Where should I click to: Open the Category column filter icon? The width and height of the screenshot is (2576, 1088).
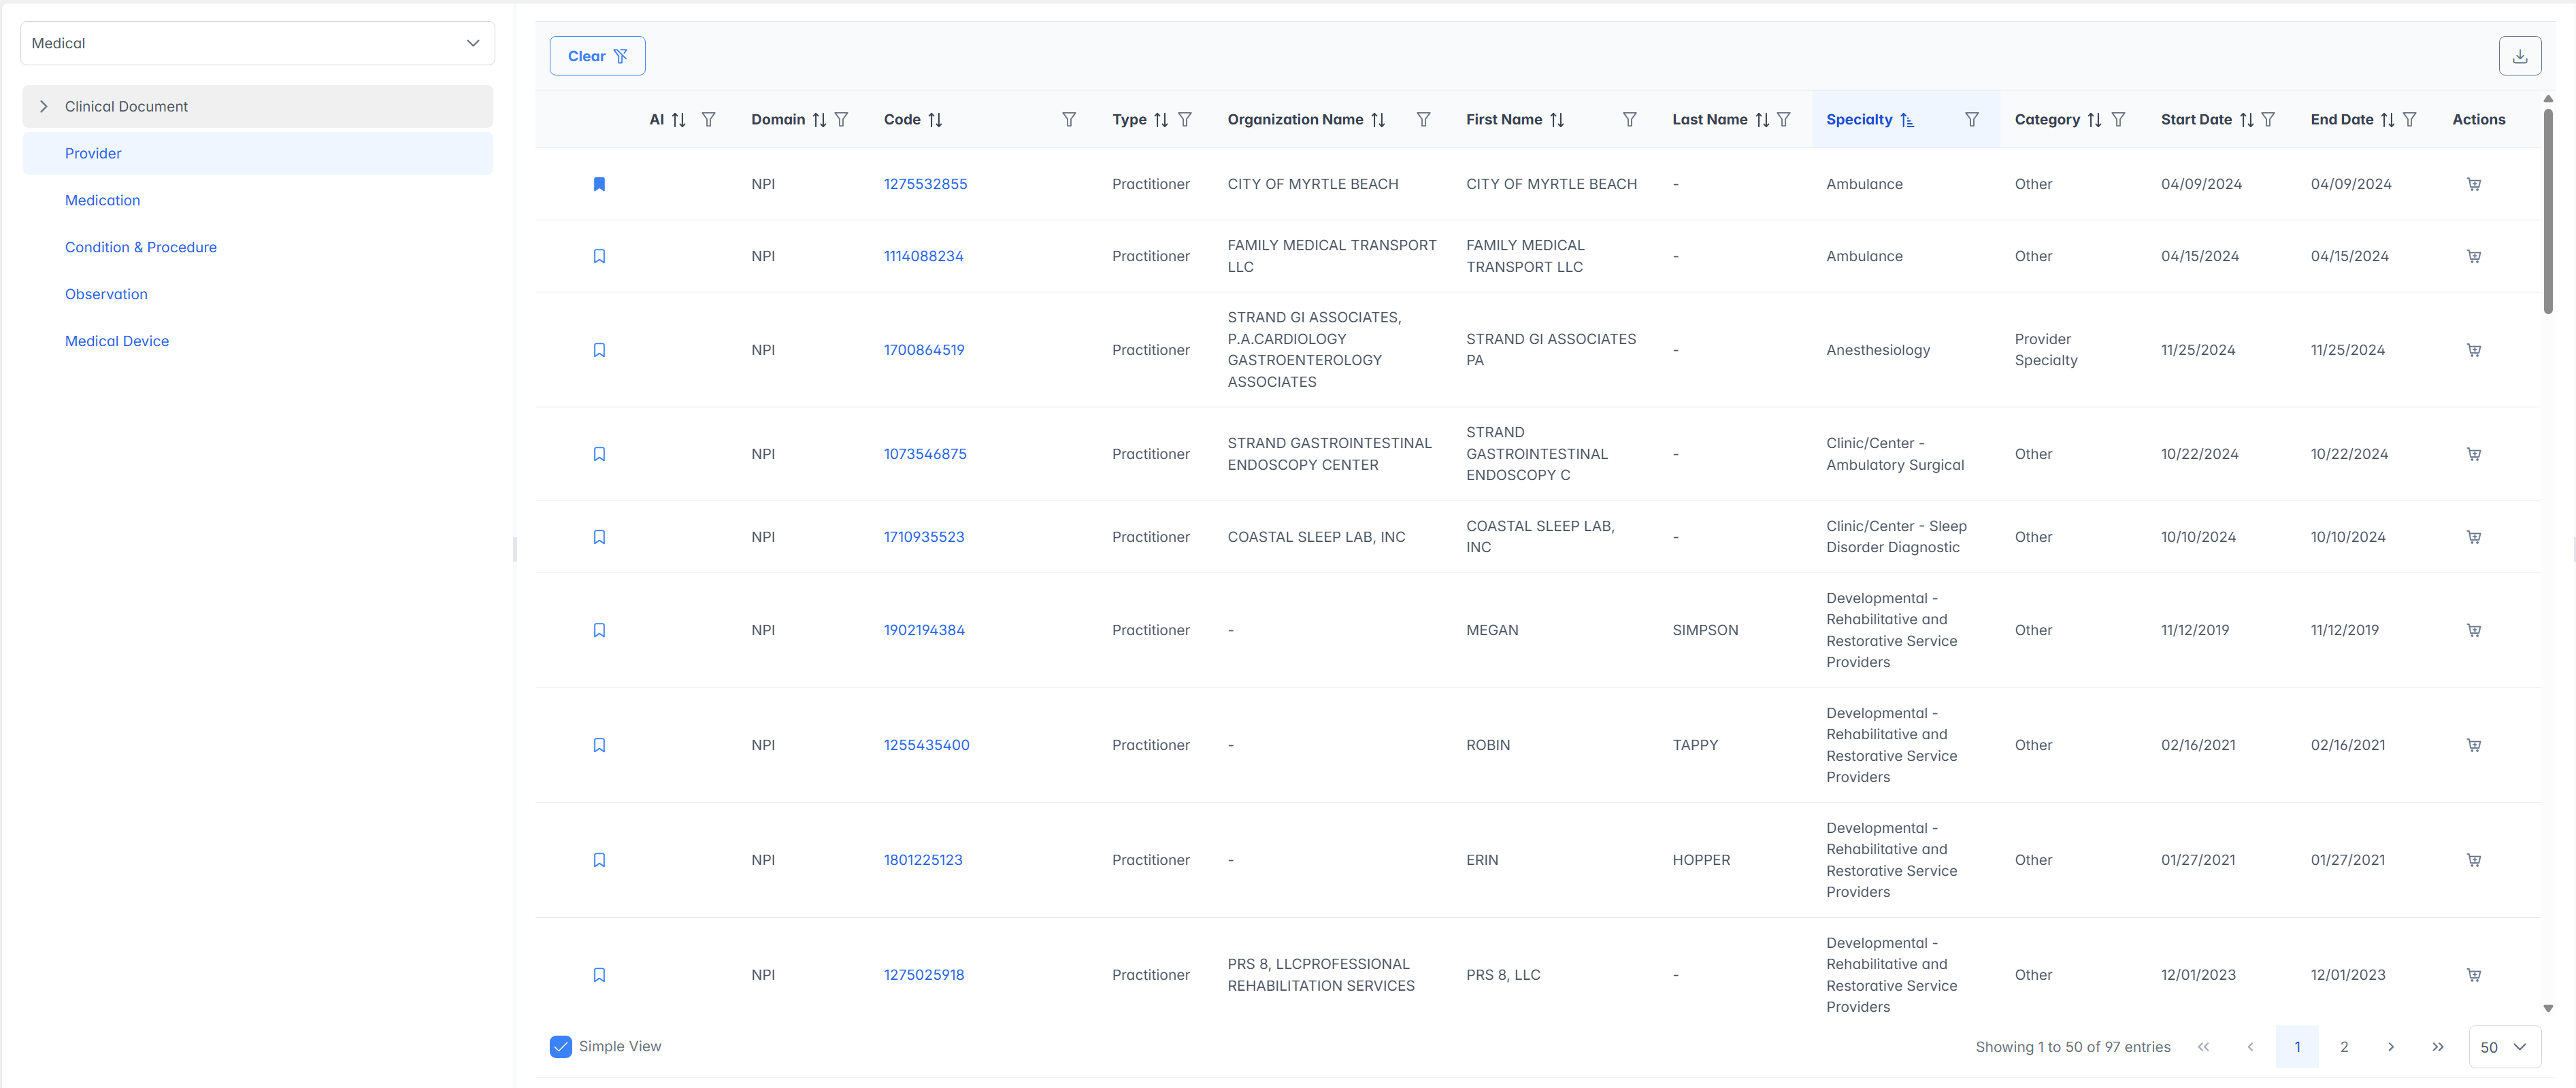(2118, 120)
